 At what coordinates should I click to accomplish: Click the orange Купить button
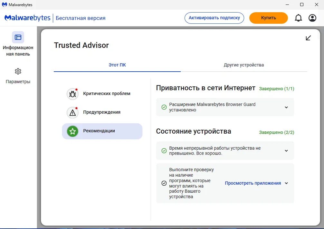(x=268, y=18)
